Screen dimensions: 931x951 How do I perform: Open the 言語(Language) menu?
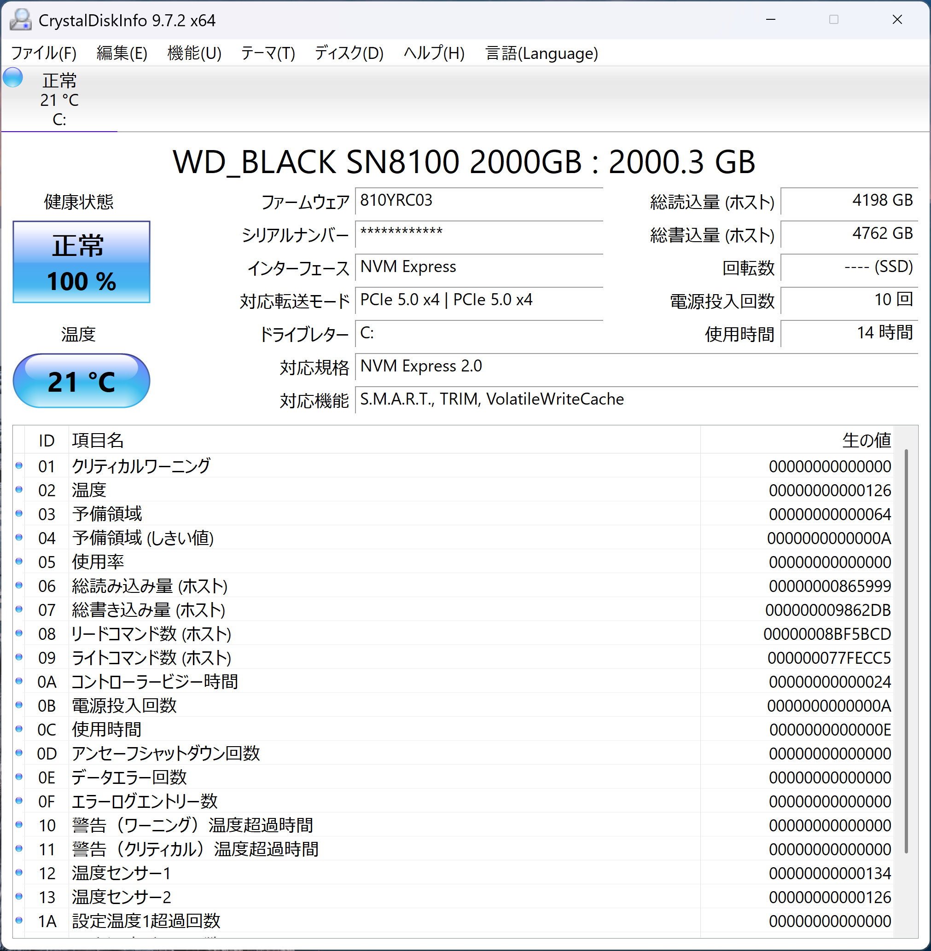[541, 53]
